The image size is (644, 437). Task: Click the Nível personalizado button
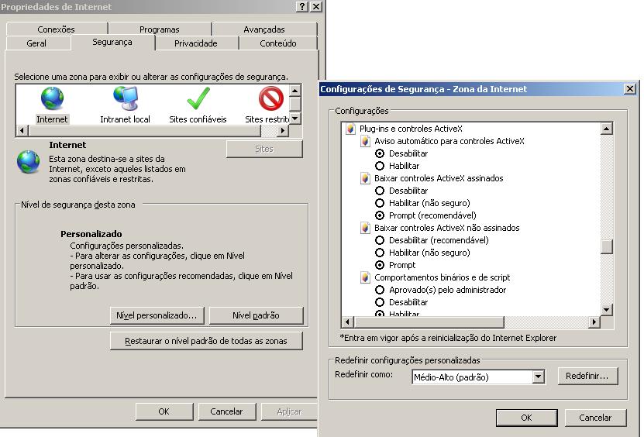(157, 315)
